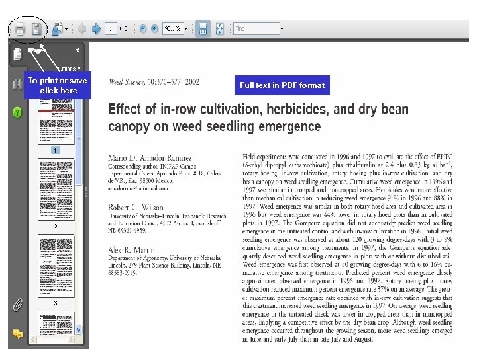Viewport: 477px width, 357px height.
Task: Select the page 1 thumbnail
Action: 56,122
